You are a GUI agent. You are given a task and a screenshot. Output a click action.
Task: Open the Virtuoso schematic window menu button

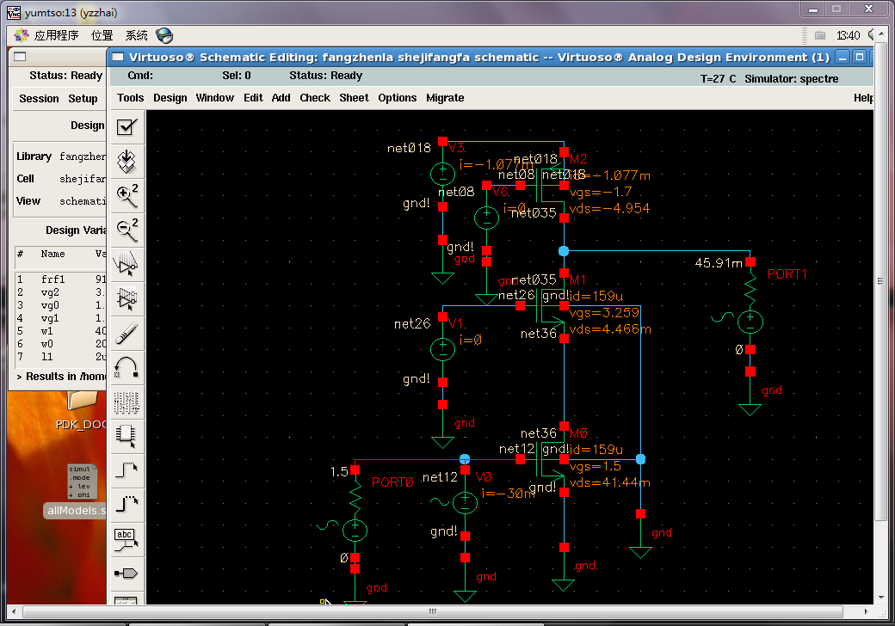coord(116,58)
